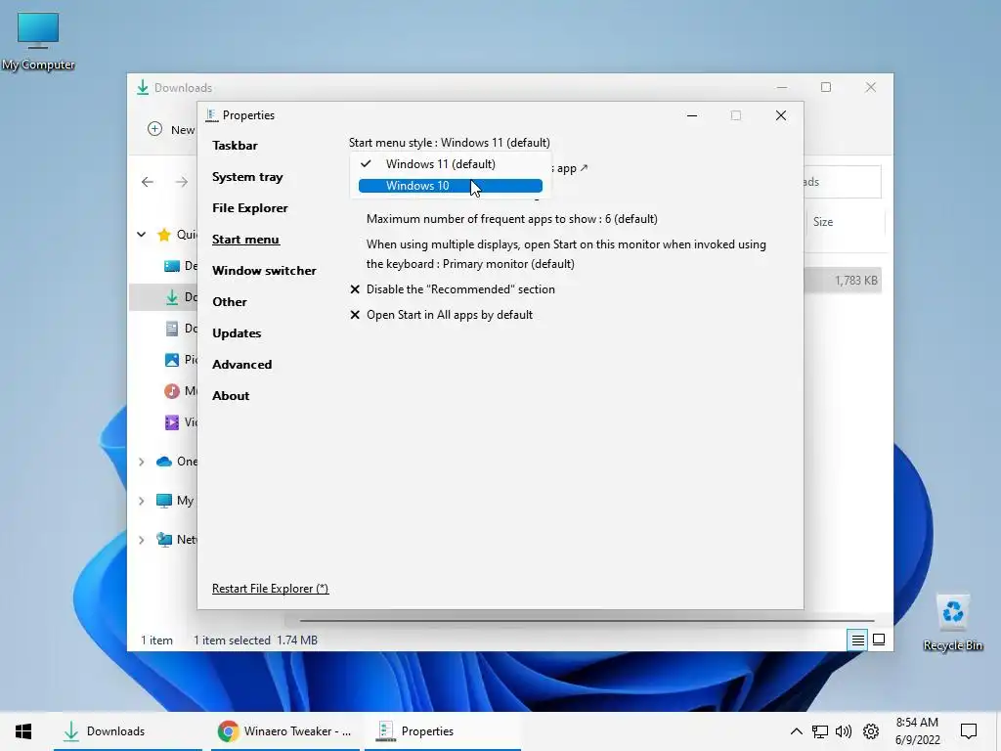Image resolution: width=1001 pixels, height=751 pixels.
Task: Click the New button in Downloads window
Action: pyautogui.click(x=171, y=130)
